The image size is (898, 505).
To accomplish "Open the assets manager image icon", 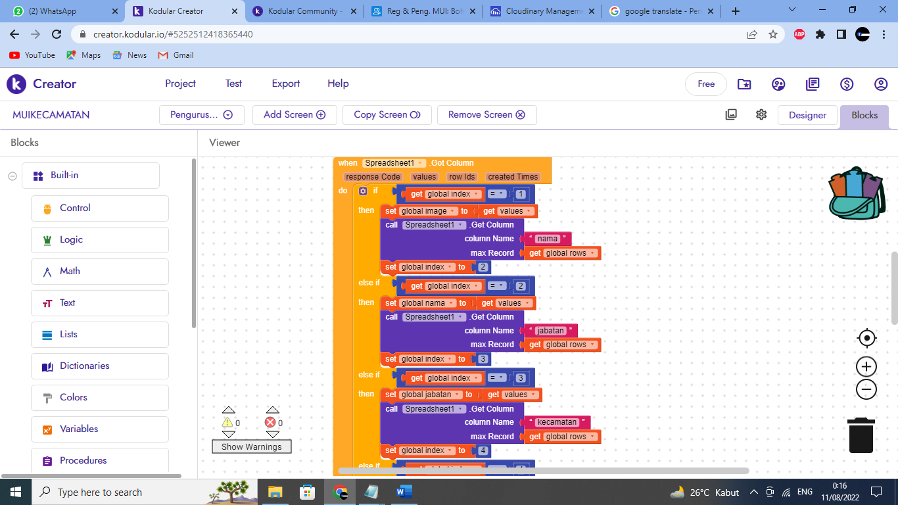I will coord(731,114).
